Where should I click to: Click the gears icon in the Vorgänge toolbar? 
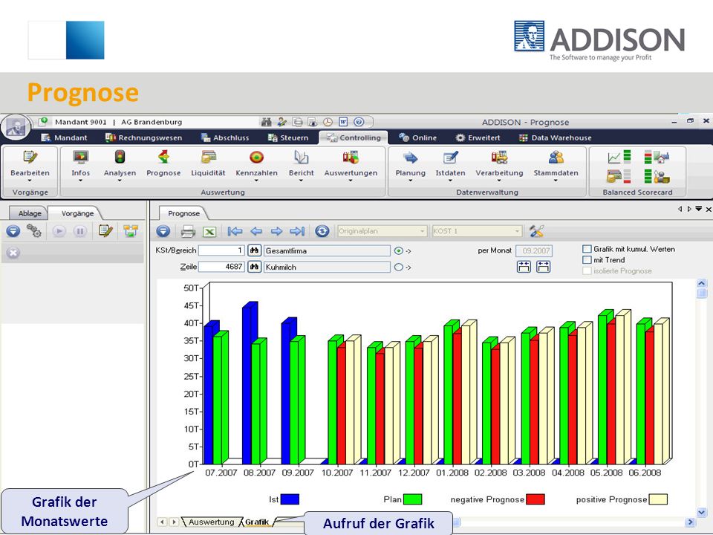(33, 231)
